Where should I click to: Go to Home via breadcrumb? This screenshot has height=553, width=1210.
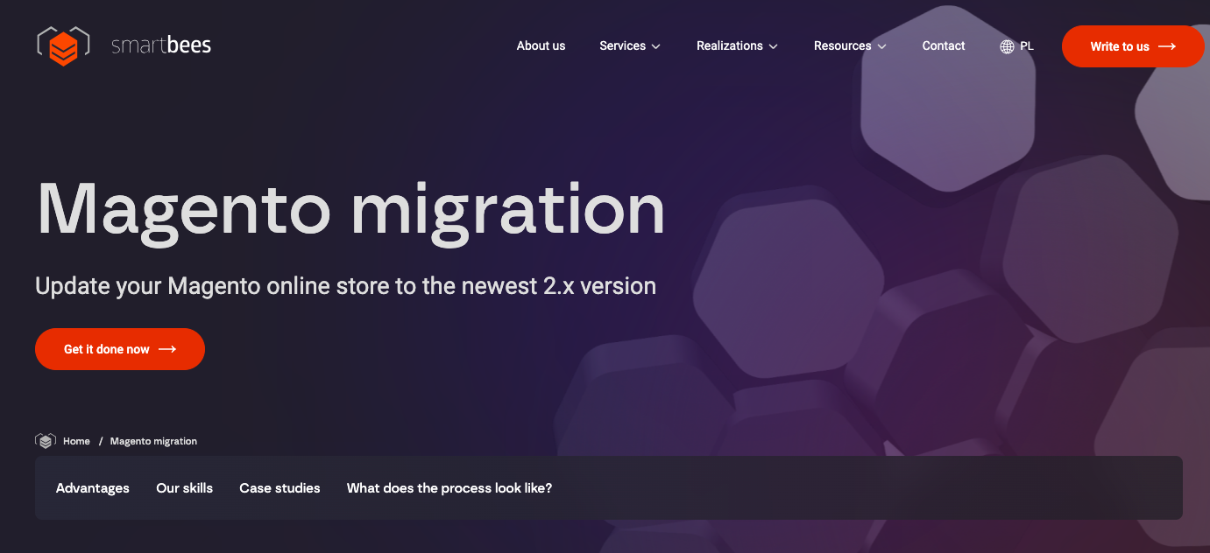pos(76,441)
